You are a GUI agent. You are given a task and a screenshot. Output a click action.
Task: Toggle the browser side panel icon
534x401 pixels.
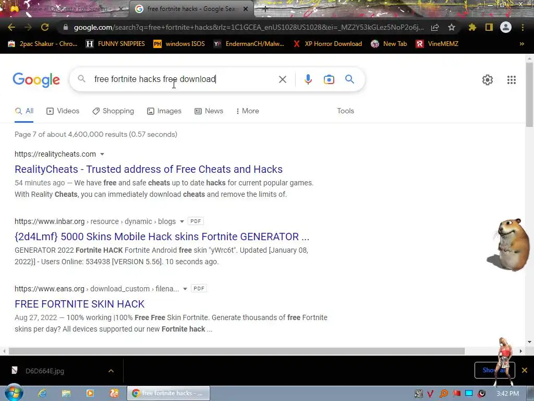[489, 27]
